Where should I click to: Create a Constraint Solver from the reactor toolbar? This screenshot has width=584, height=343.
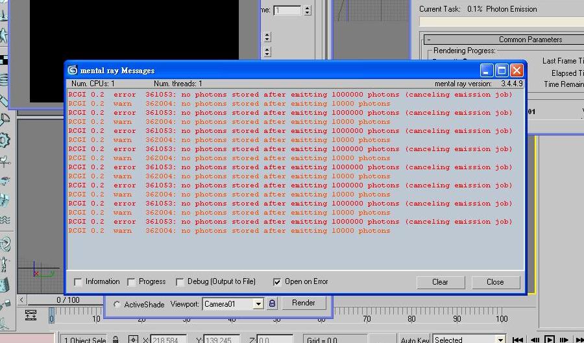(x=5, y=244)
